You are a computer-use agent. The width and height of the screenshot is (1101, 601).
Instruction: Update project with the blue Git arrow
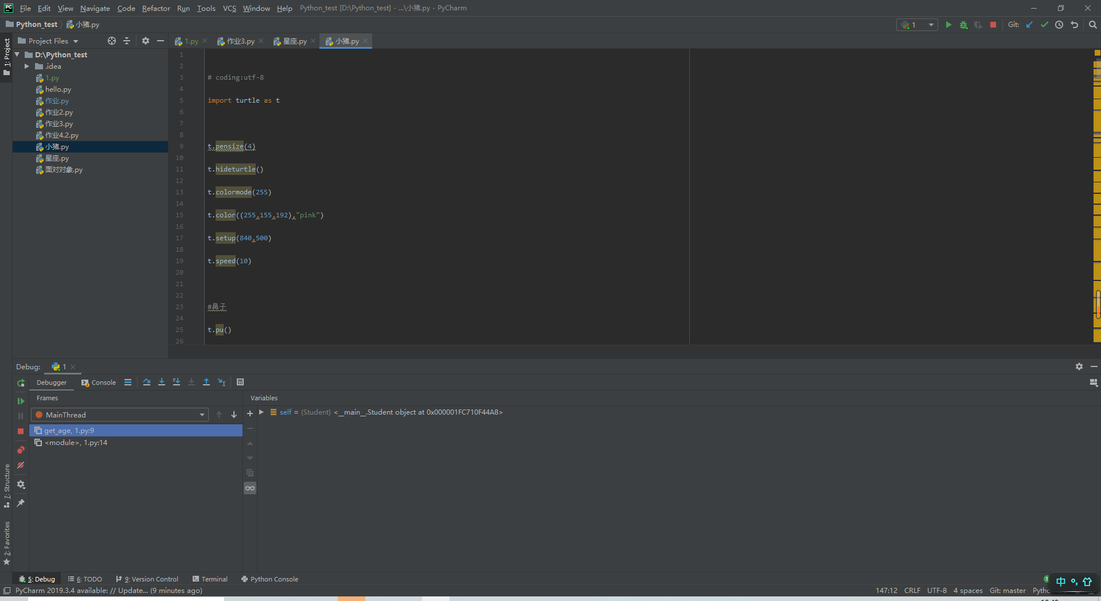1029,25
